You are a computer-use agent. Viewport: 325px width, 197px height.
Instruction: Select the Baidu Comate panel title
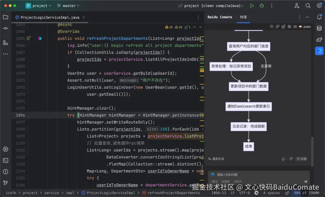(220, 17)
